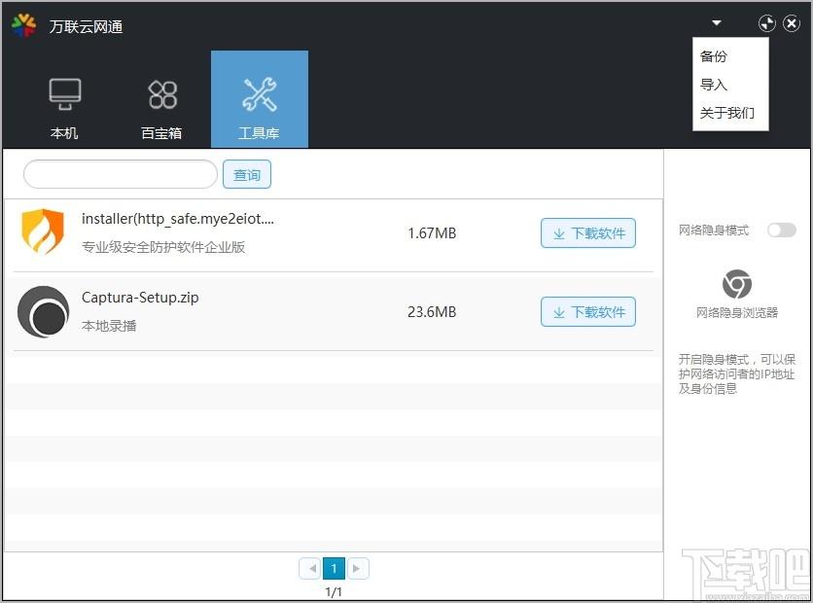Close the 万联云网通 window

[x=792, y=23]
